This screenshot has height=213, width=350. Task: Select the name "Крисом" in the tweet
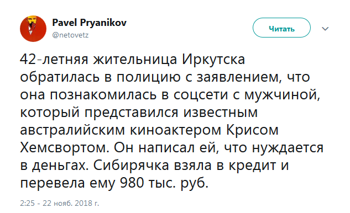253,130
